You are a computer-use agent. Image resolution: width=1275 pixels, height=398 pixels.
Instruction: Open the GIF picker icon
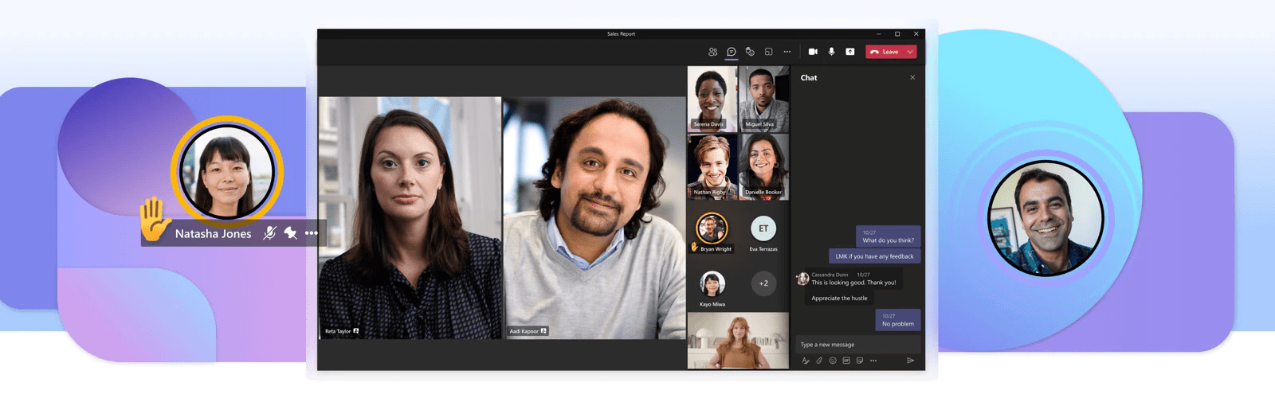(846, 361)
